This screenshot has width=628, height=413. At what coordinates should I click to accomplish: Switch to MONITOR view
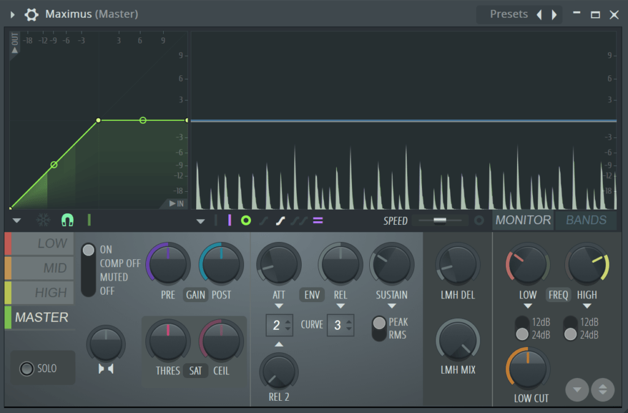(523, 220)
